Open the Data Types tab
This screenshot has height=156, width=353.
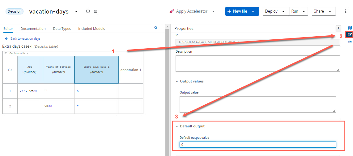pos(62,29)
